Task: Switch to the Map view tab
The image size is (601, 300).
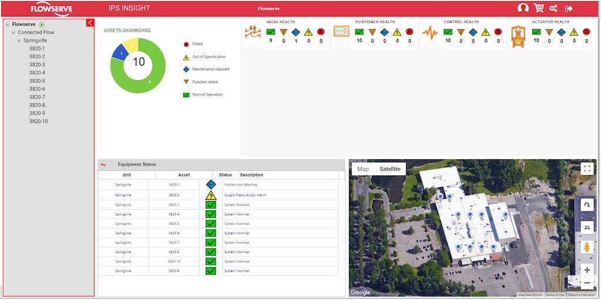Action: click(x=363, y=169)
